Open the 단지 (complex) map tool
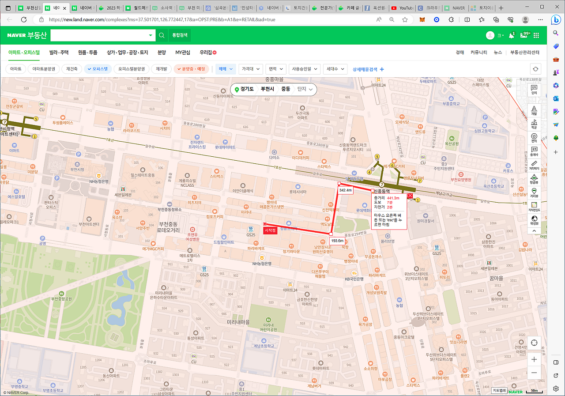This screenshot has height=396, width=565. (x=534, y=90)
